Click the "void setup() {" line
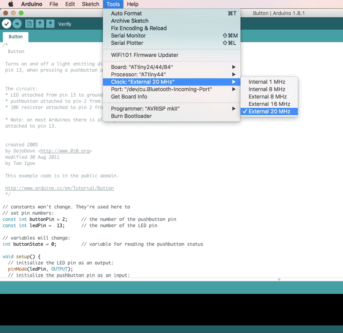Viewport: 343px width, 333px height. (21, 257)
